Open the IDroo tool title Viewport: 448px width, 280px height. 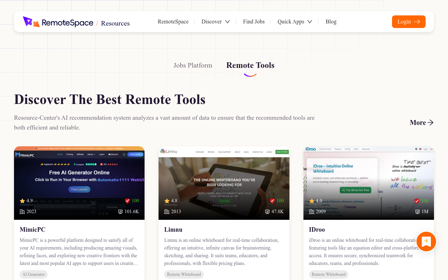click(317, 230)
